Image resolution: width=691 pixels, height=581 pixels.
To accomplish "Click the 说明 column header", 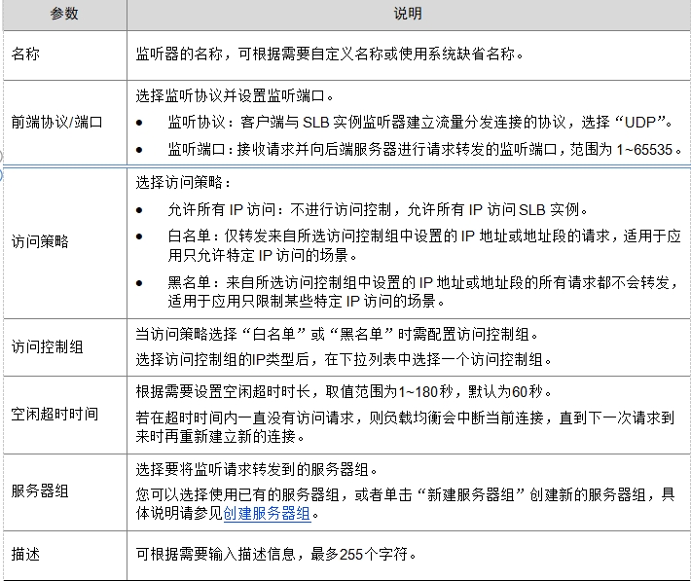I will [408, 14].
